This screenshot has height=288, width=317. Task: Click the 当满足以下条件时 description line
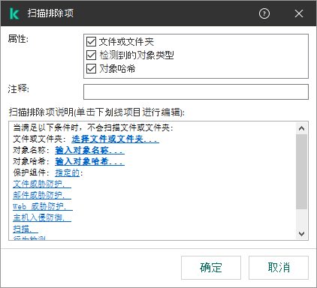[x=93, y=127]
